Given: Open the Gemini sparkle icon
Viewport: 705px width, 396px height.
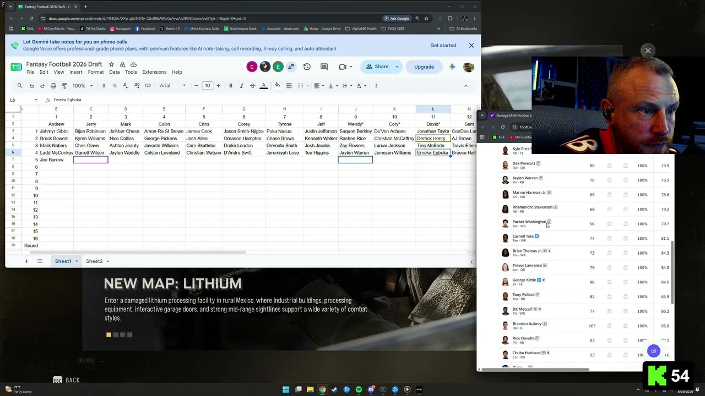Looking at the screenshot, I should pos(452,67).
